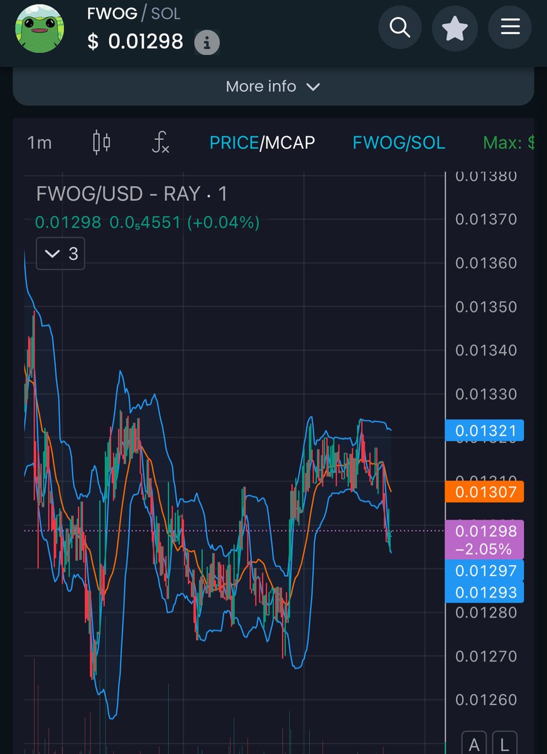Select the orange 0.01307 moving average label

pyautogui.click(x=484, y=492)
